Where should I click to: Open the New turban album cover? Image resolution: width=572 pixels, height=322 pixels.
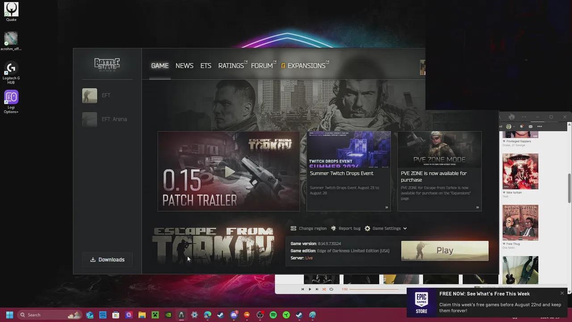(x=520, y=171)
